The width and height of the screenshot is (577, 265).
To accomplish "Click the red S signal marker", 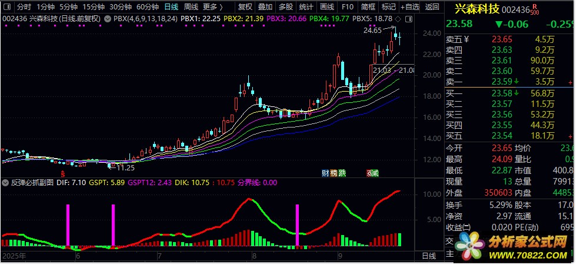I will tap(63, 173).
